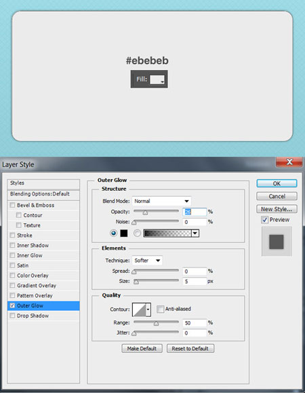
Task: Open the Gradient Overlay settings page
Action: point(37,286)
